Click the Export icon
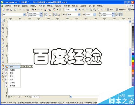This screenshot has width=135, height=105. click(49, 10)
